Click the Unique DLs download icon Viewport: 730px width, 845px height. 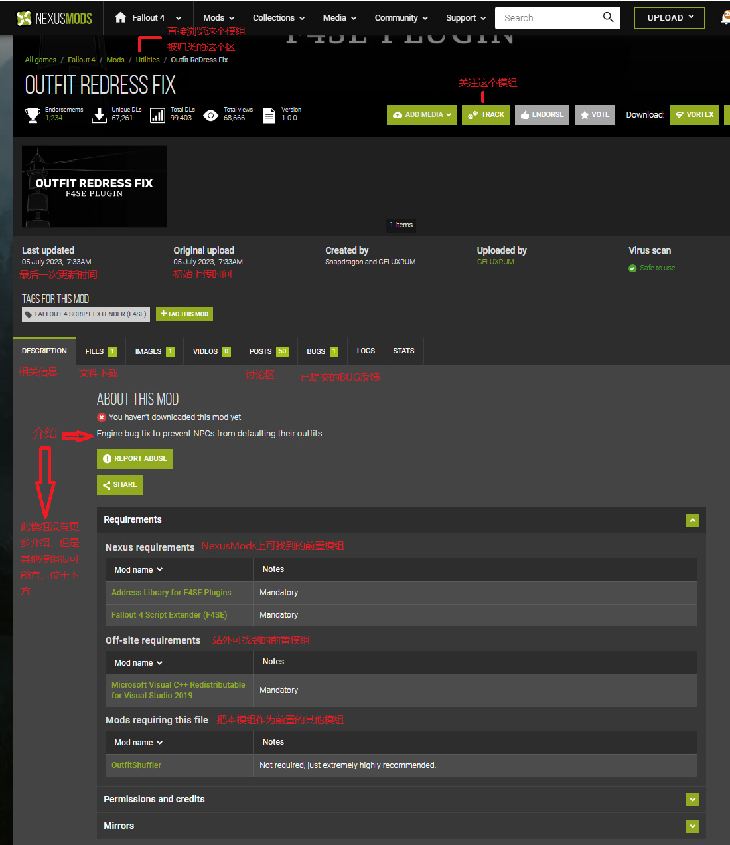tap(99, 116)
